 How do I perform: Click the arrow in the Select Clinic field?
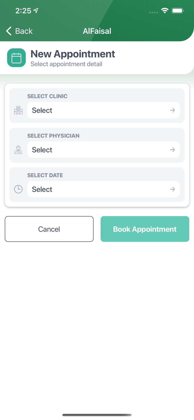[x=172, y=110]
